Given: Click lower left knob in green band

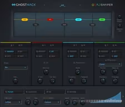Looking at the screenshot, I should click(103, 81).
